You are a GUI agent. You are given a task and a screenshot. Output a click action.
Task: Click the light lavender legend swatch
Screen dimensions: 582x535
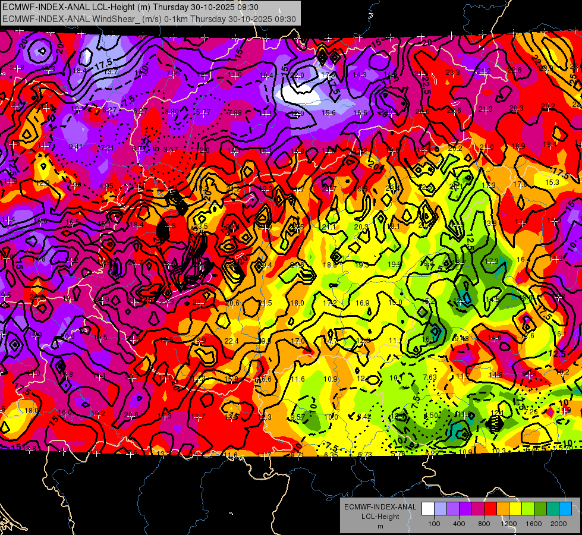coord(441,509)
